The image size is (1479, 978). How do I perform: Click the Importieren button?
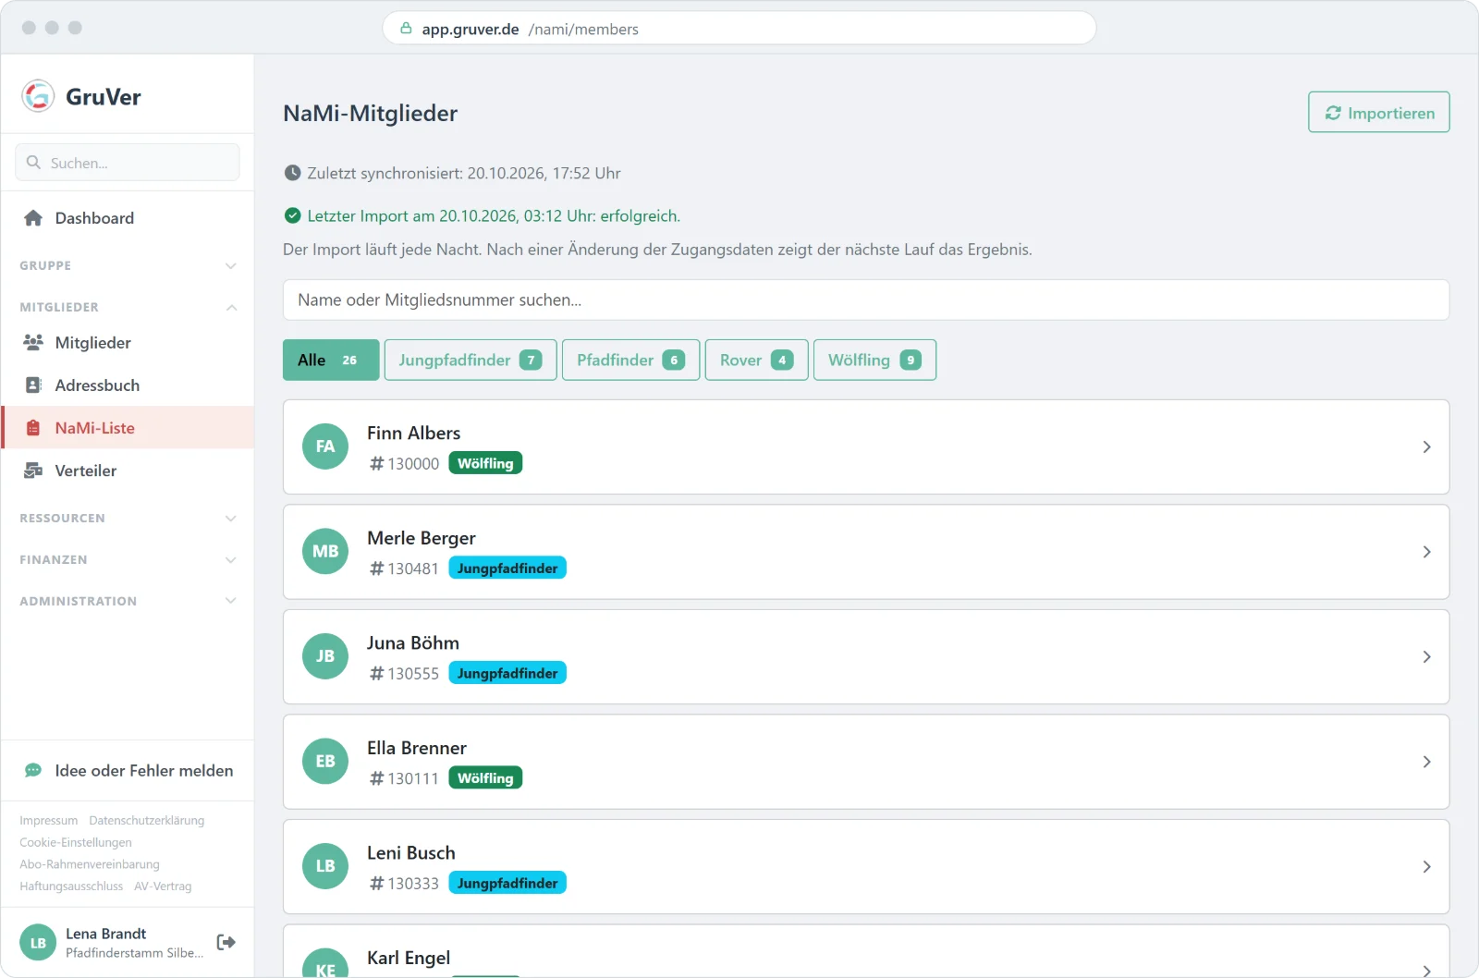click(x=1379, y=113)
